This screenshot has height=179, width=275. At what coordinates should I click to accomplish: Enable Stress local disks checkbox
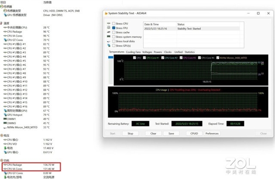coord(114,41)
